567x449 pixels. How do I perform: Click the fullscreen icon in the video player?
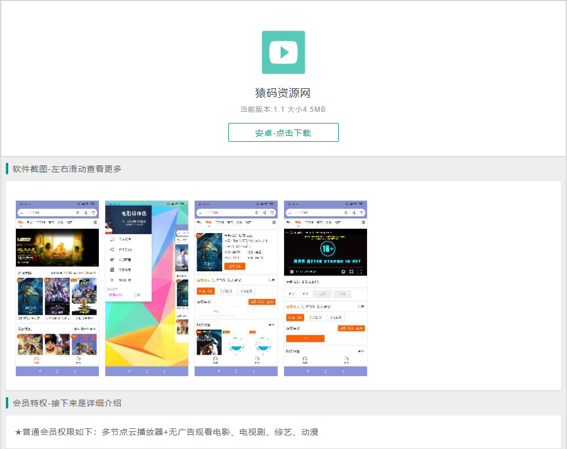[x=359, y=272]
